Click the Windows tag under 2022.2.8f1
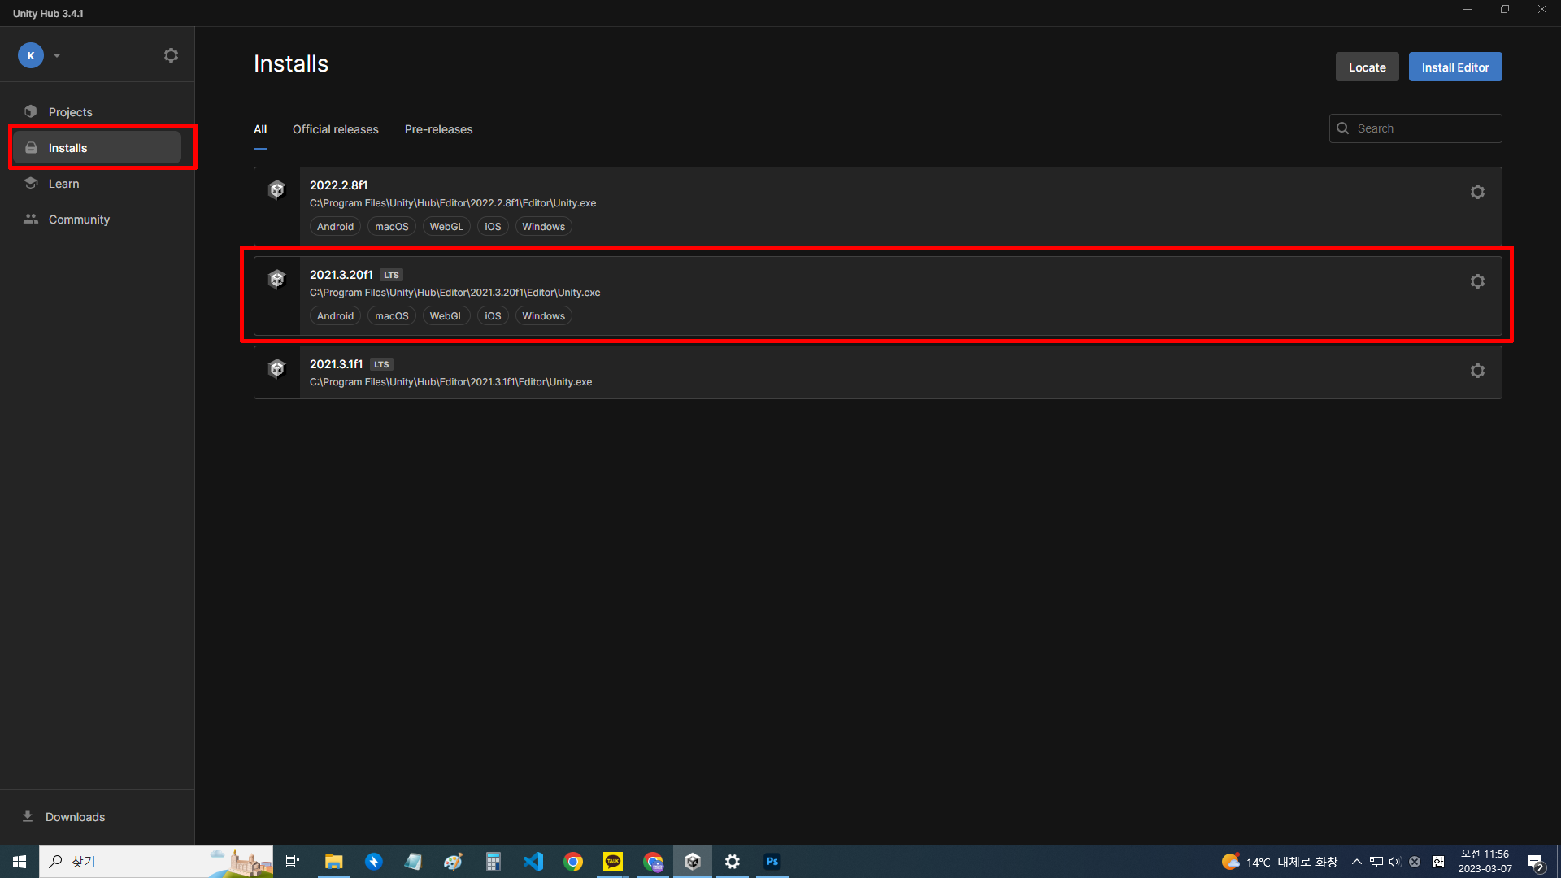 click(x=544, y=227)
